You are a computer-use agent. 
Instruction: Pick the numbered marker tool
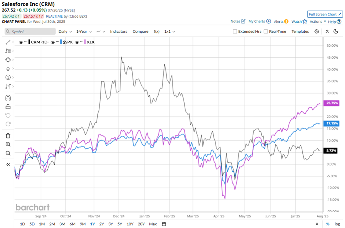[8, 77]
